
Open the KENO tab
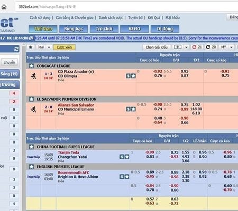point(134,29)
